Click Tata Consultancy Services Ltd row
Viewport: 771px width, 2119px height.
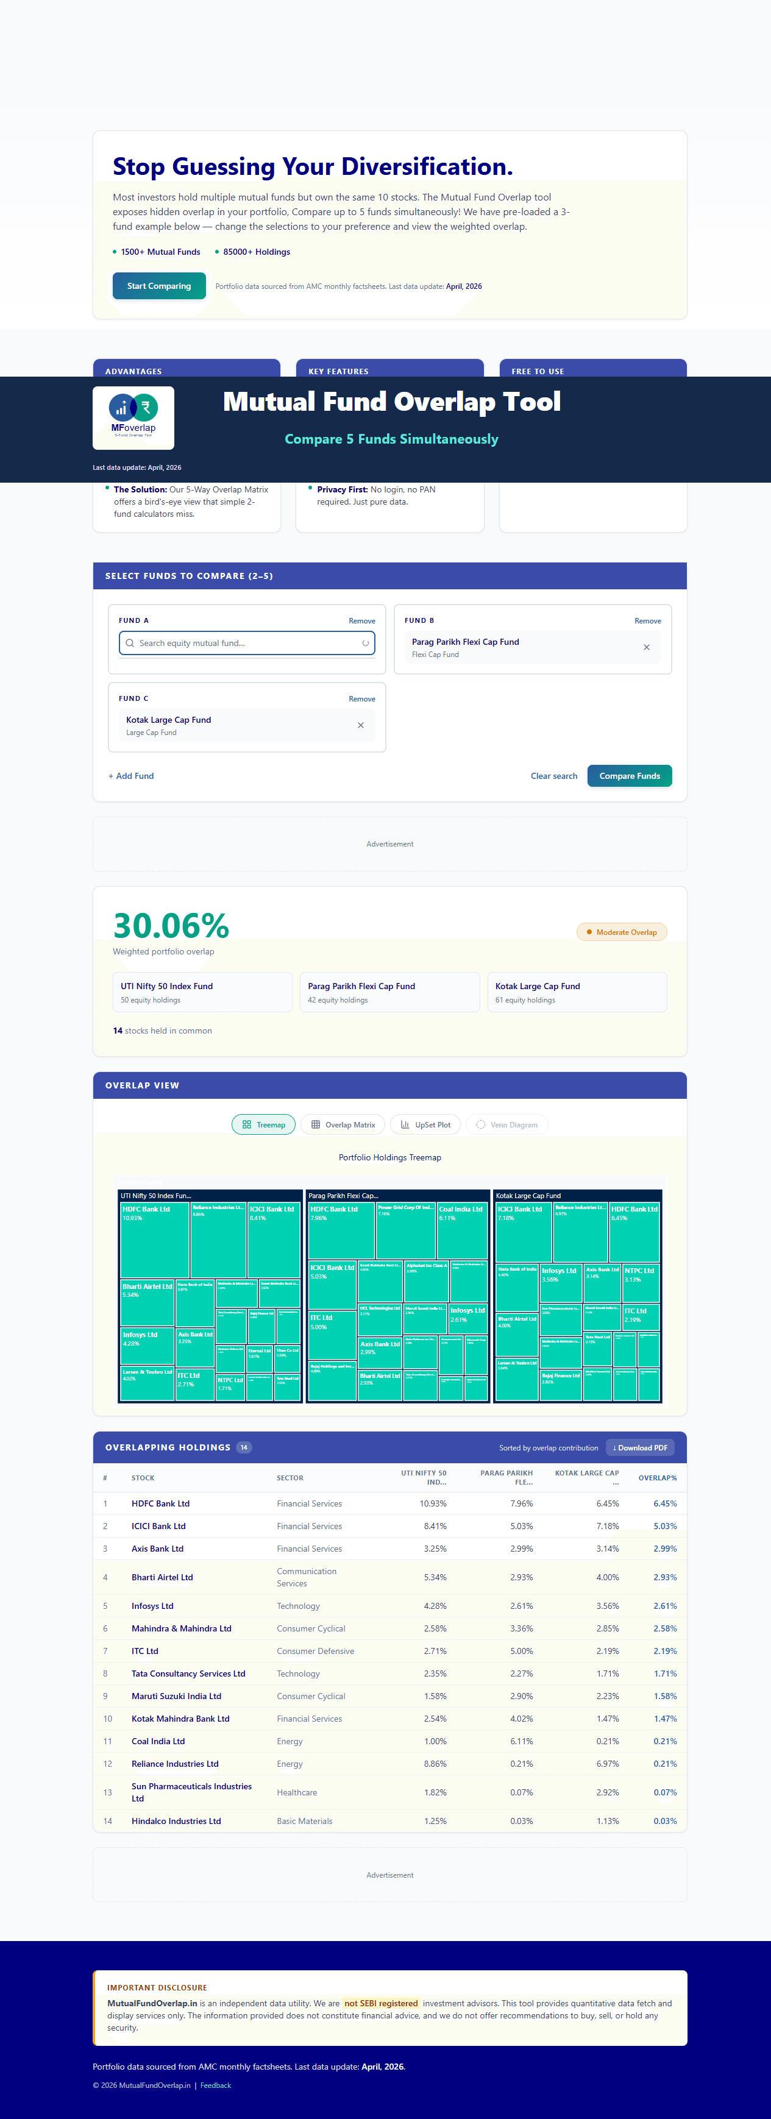[x=390, y=1673]
